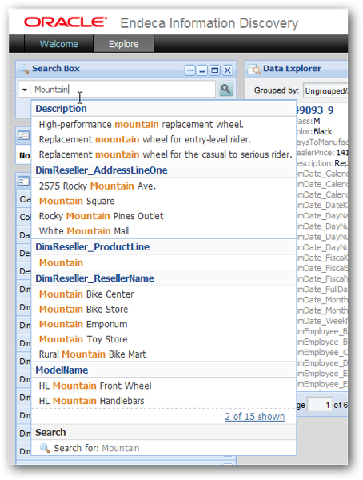Open the Search Box options ellipsis icon
Image resolution: width=363 pixels, height=480 pixels.
[189, 70]
